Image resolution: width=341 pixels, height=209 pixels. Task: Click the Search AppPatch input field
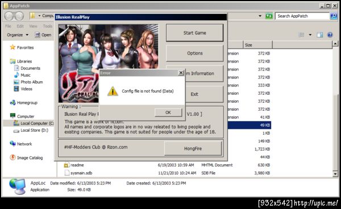tap(302, 16)
